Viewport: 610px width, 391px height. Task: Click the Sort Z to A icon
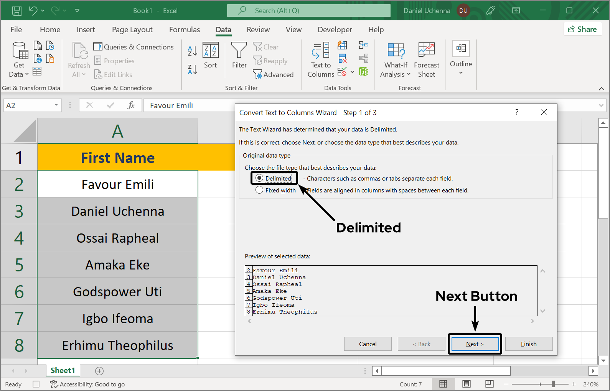click(x=192, y=69)
